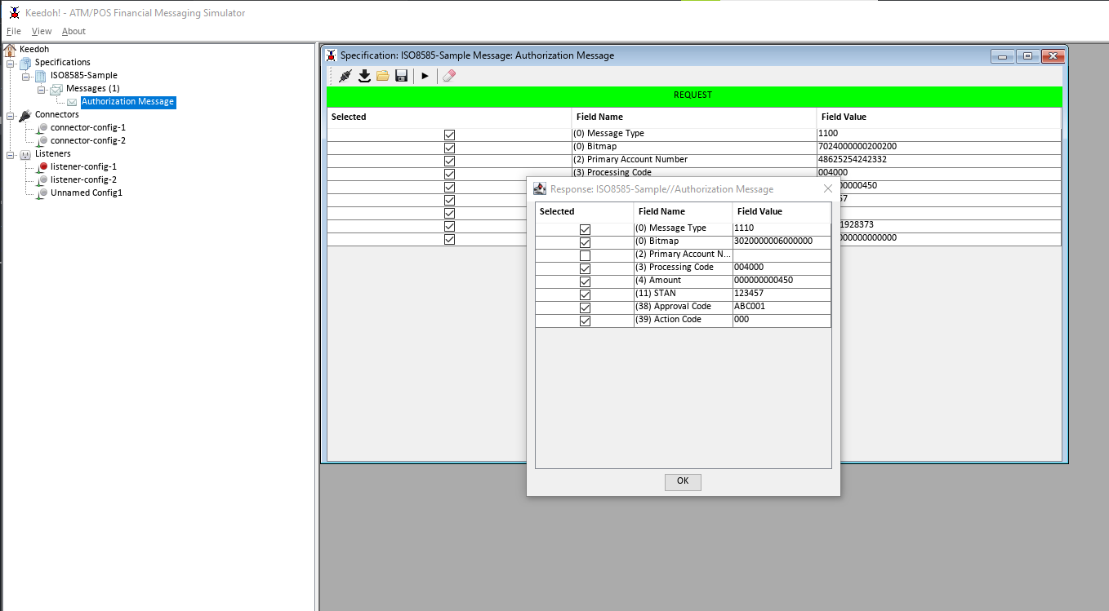Click the Specifications documents icon
The height and width of the screenshot is (611, 1109).
(25, 62)
